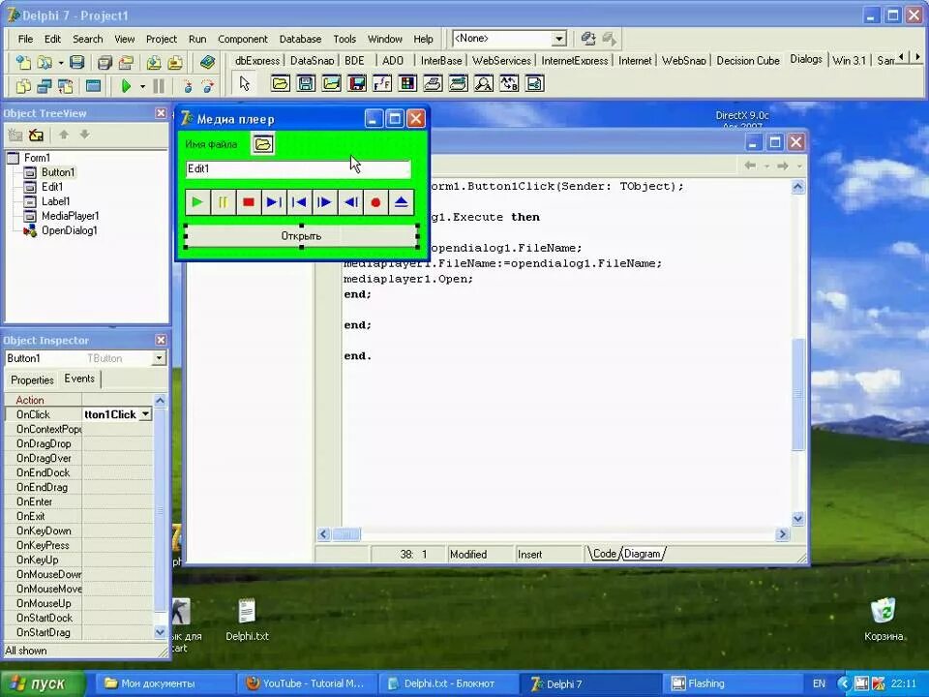Open the OnClick event dropdown arrow
The height and width of the screenshot is (697, 929).
click(x=146, y=414)
